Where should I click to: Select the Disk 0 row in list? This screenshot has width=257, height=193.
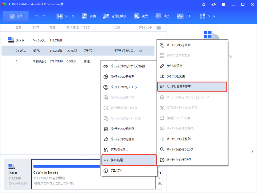pos(78,40)
